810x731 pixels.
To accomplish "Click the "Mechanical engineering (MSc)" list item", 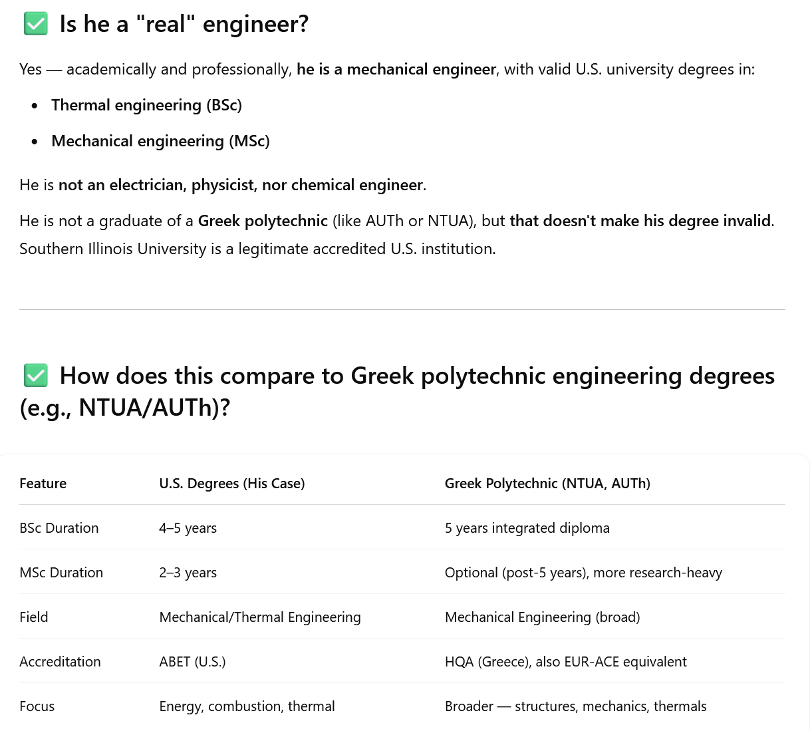I will click(160, 141).
